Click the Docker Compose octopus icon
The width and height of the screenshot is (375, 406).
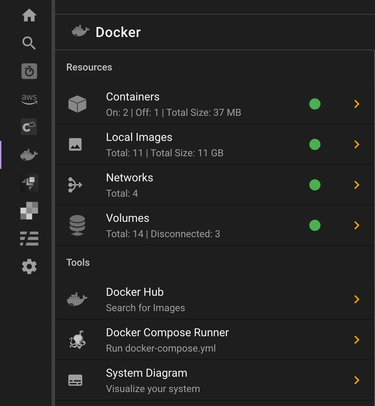pos(77,339)
